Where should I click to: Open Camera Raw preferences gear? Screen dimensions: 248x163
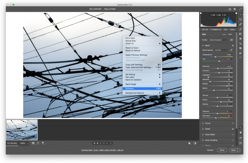(x=235, y=9)
